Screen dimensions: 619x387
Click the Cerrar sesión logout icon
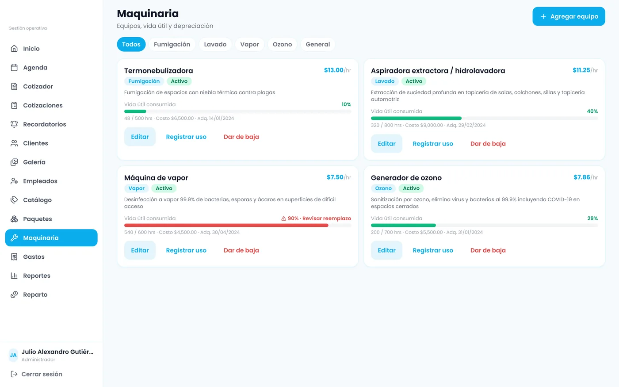14,374
